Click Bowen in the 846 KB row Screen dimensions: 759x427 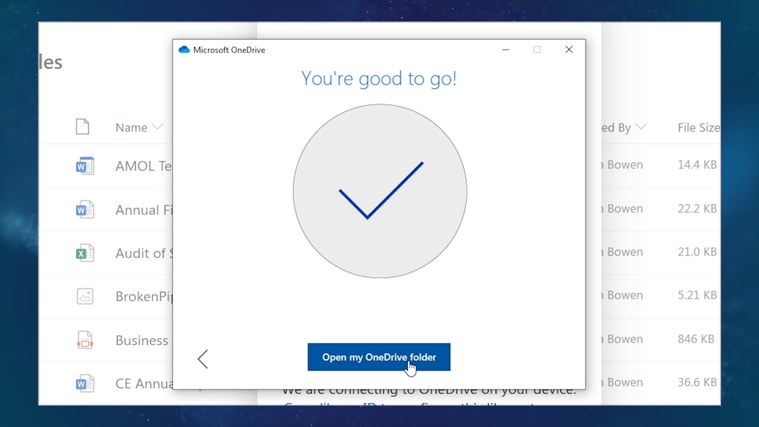pos(625,339)
